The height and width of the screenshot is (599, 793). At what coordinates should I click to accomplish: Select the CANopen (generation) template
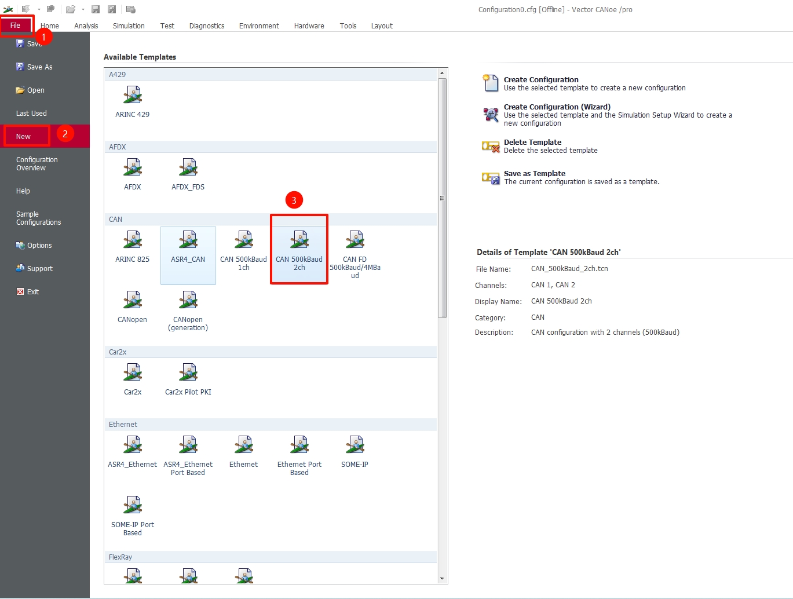188,300
